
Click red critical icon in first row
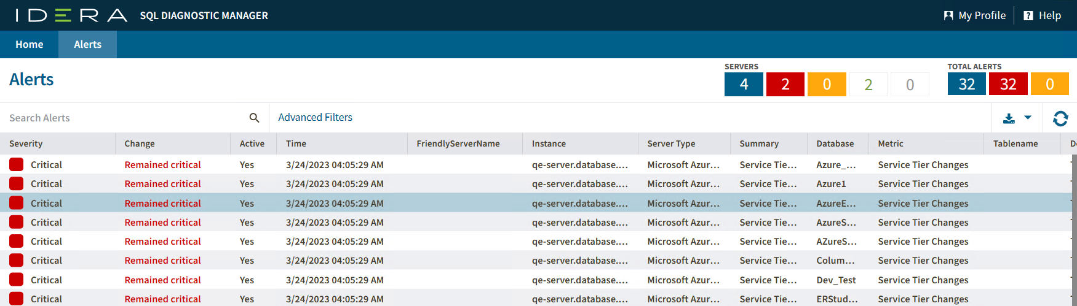(x=17, y=164)
